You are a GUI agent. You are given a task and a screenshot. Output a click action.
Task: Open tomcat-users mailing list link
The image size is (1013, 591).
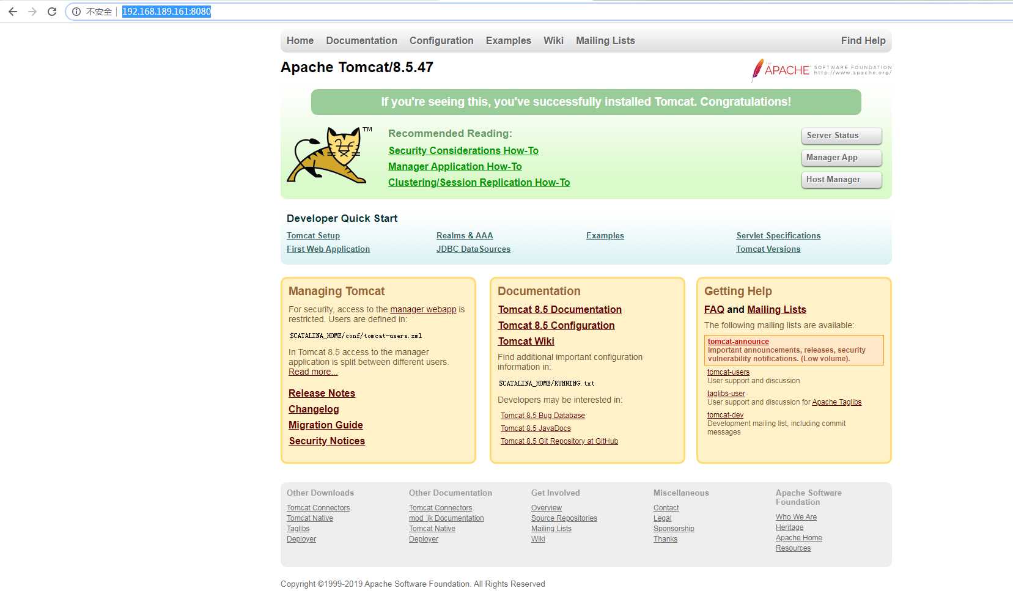(728, 372)
